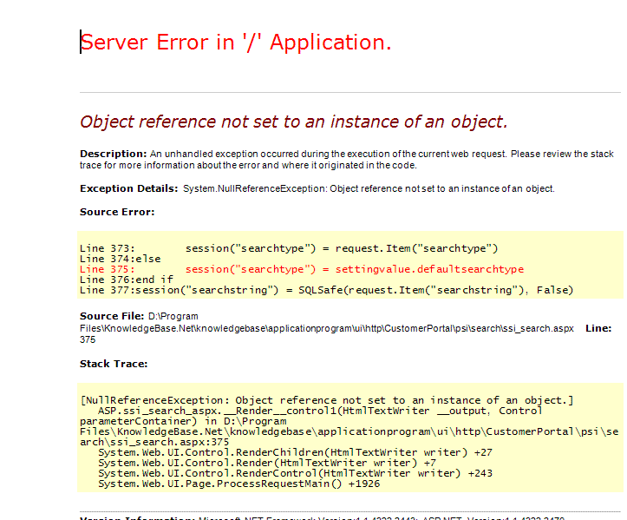This screenshot has height=520, width=627.
Task: Click the bold "Stack Trace:" label
Action: [x=114, y=364]
